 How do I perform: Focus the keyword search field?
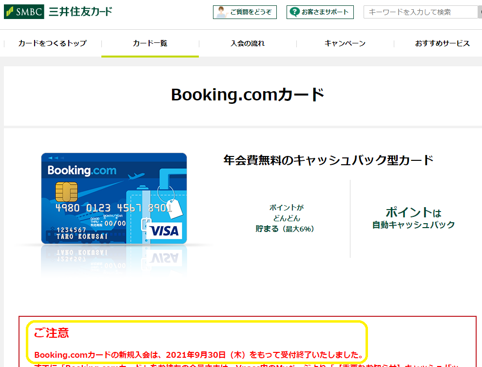point(421,12)
